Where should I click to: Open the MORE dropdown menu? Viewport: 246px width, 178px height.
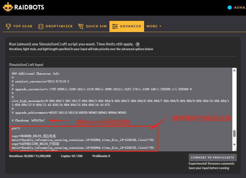(153, 26)
